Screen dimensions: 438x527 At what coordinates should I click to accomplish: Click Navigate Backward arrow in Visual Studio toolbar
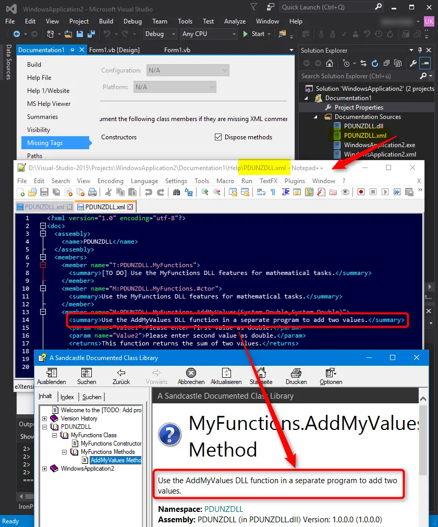(x=17, y=34)
